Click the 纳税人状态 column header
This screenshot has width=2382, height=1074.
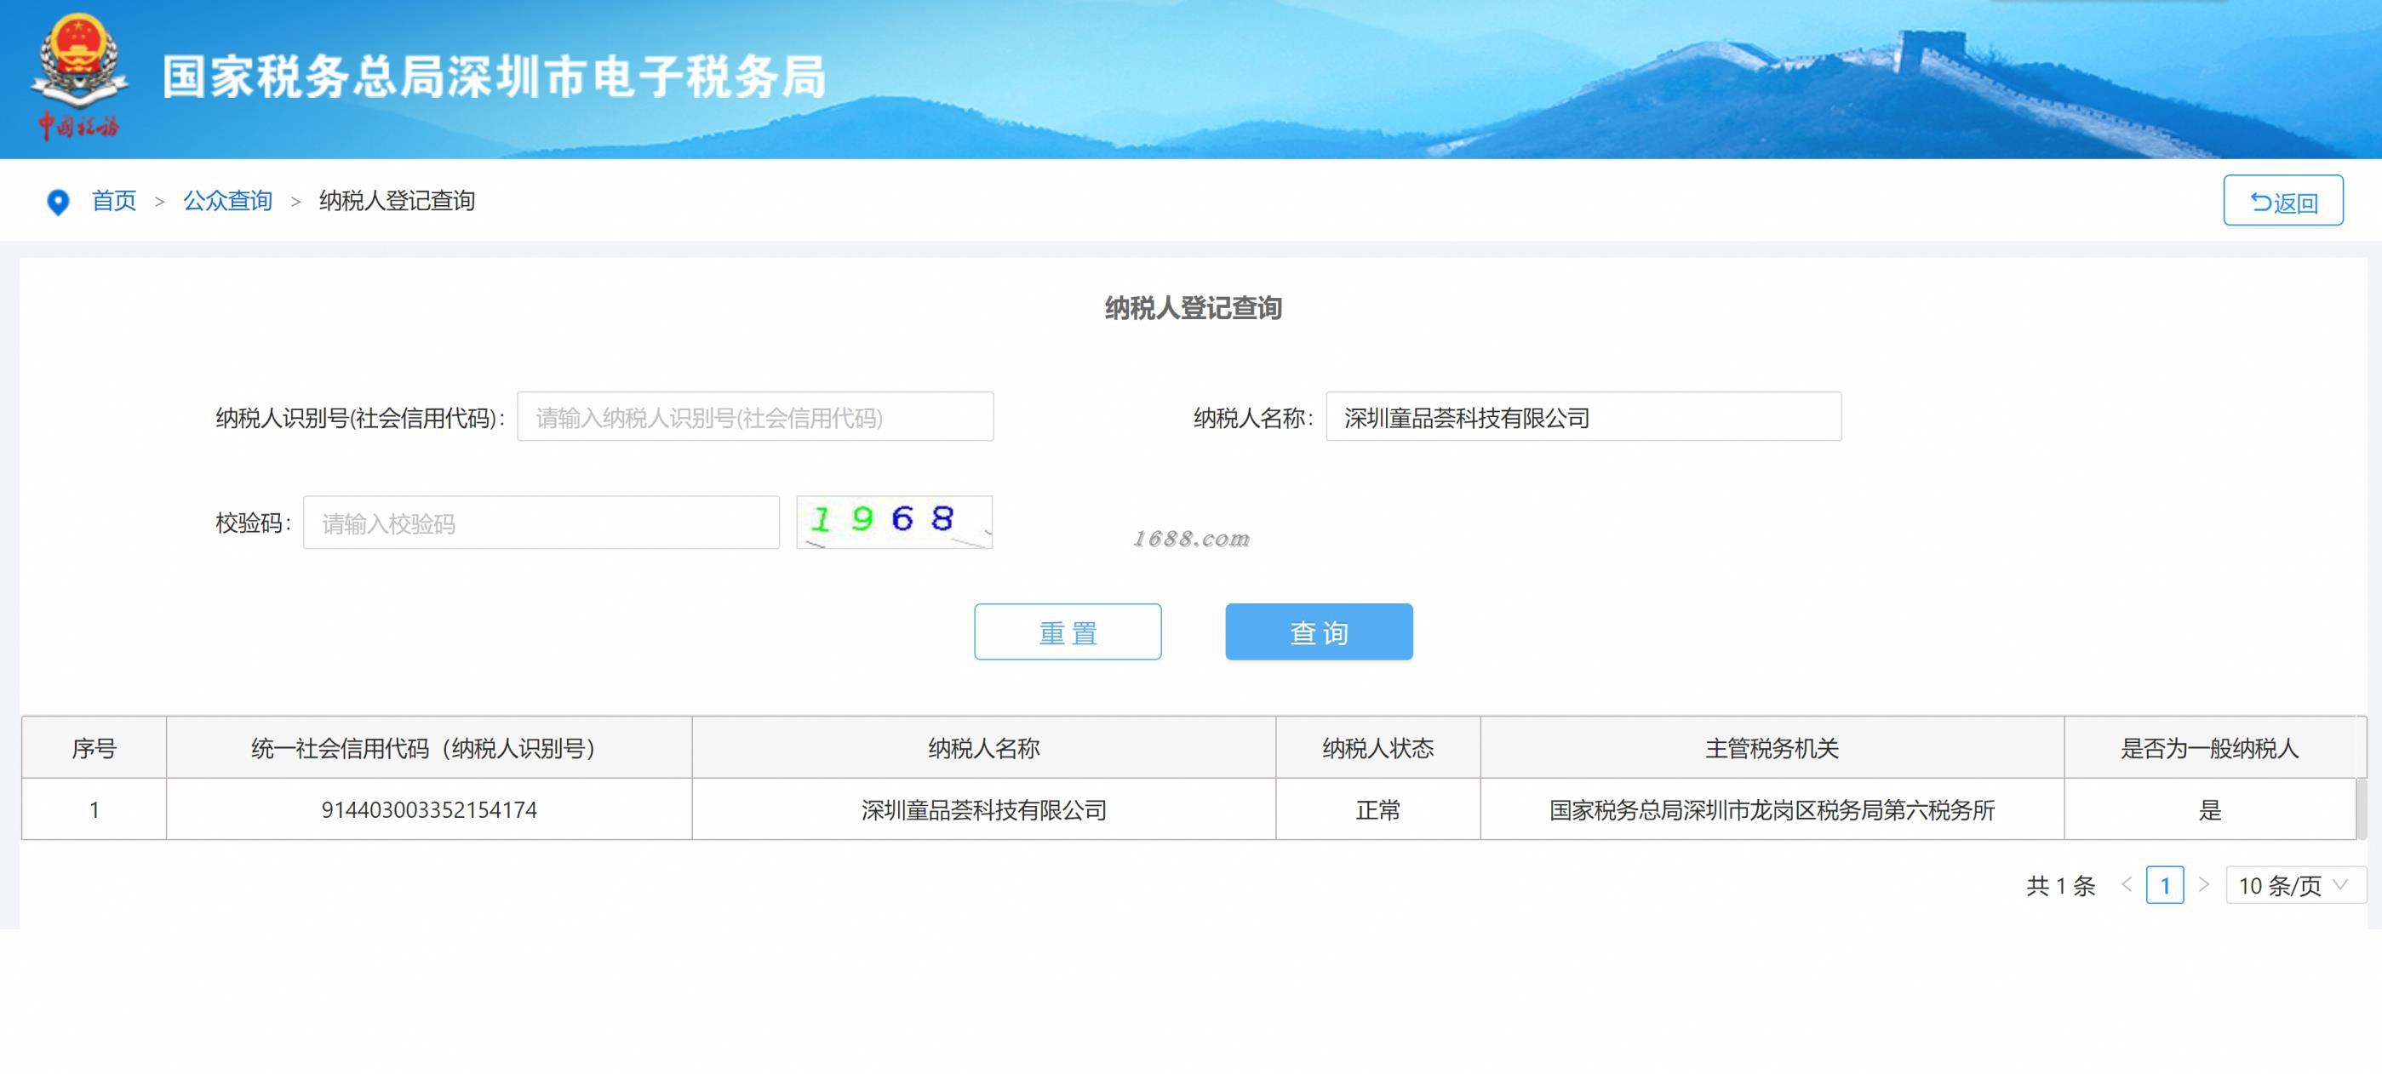coord(1377,748)
